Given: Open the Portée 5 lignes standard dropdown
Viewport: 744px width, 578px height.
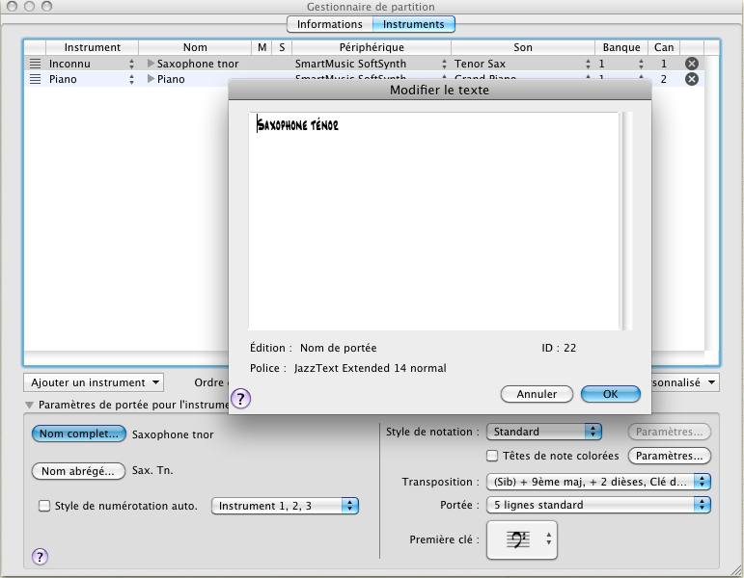Looking at the screenshot, I should (598, 505).
